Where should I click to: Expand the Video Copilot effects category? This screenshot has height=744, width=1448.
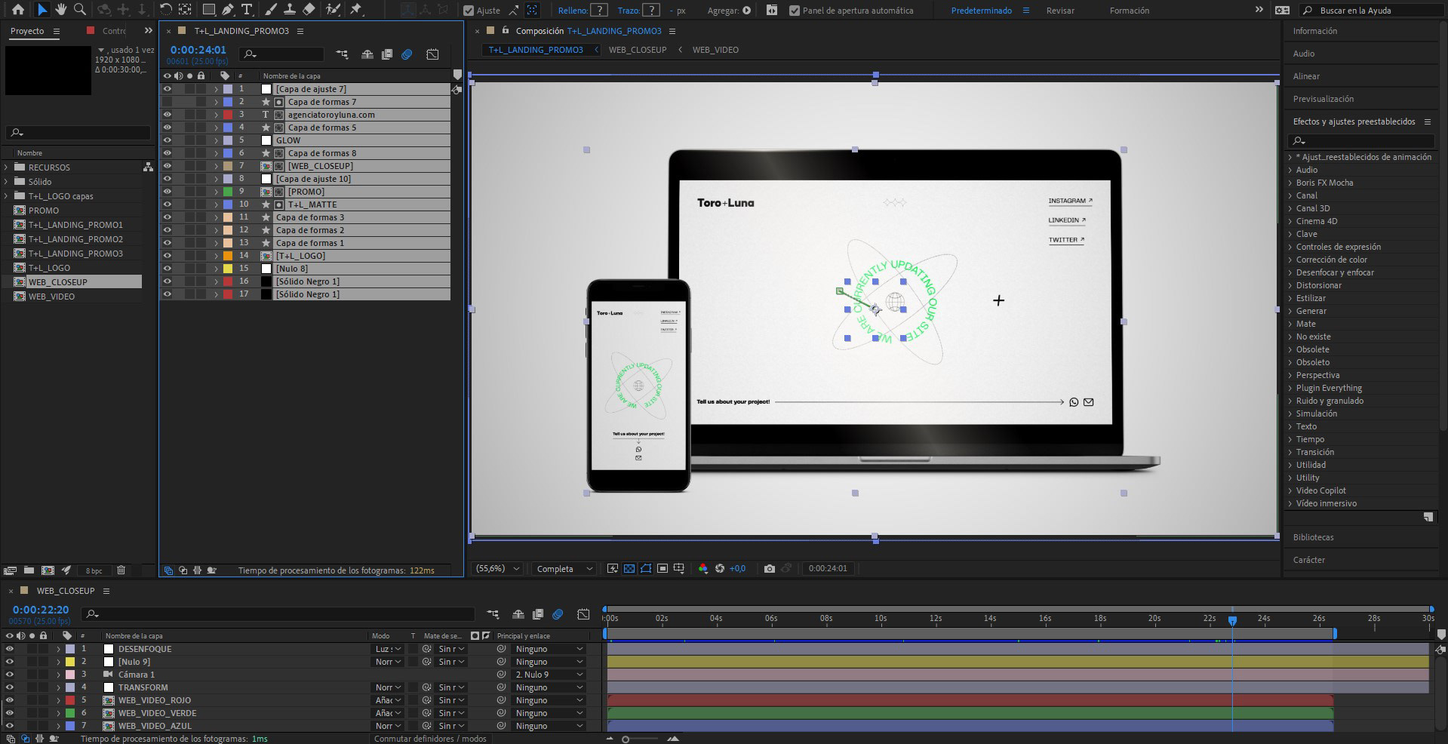1290,490
